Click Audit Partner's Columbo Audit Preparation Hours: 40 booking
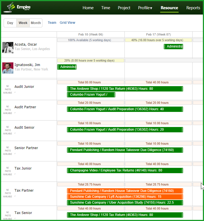Screen dimensions: 204x221 tap(125, 109)
